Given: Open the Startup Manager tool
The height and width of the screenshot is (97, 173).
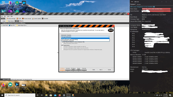Looking at the screenshot, I should click(11, 19).
